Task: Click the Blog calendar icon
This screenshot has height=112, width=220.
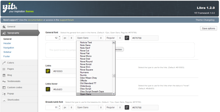Action: (4, 75)
